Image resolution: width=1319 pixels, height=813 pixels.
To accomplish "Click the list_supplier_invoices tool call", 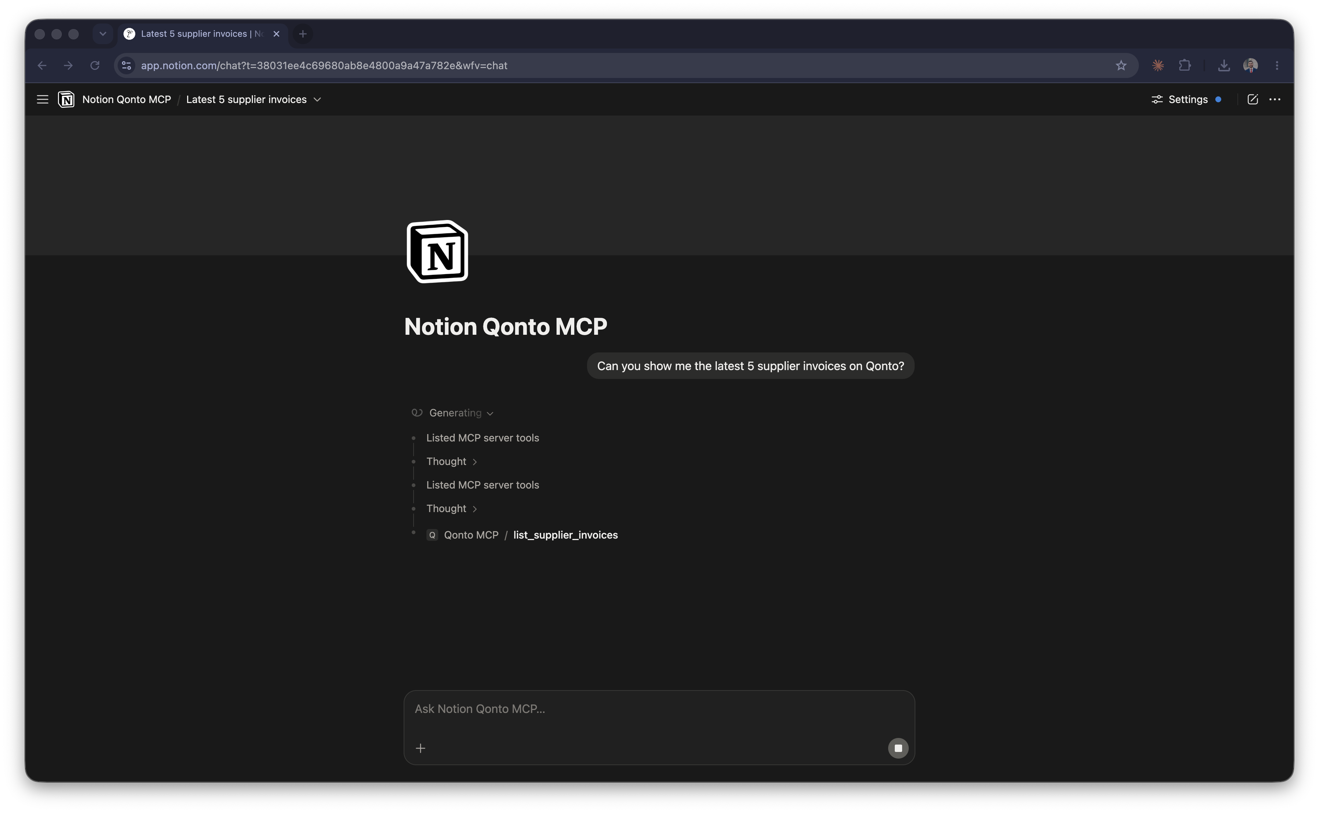I will [x=565, y=535].
